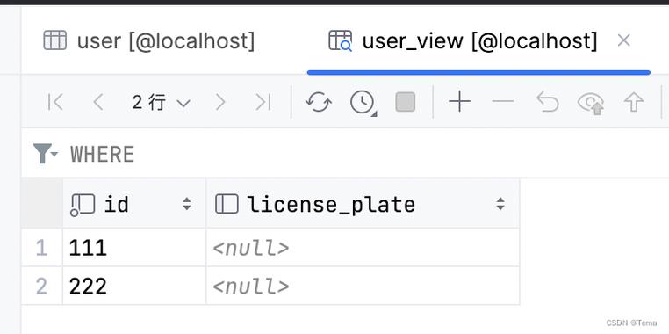The image size is (669, 334).
Task: Toggle sorting on the id column
Action: (187, 204)
